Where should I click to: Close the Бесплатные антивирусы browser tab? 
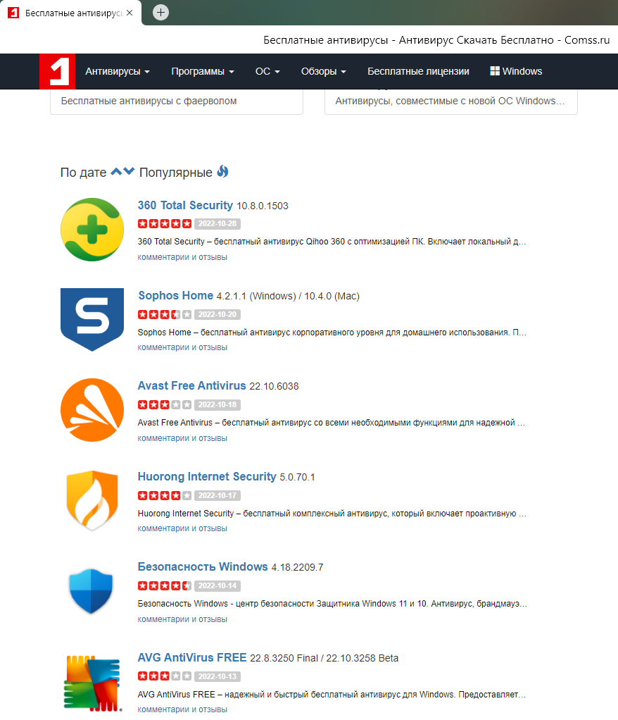[130, 13]
